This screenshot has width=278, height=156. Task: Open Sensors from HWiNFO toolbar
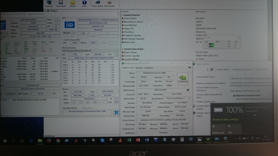(73, 4)
